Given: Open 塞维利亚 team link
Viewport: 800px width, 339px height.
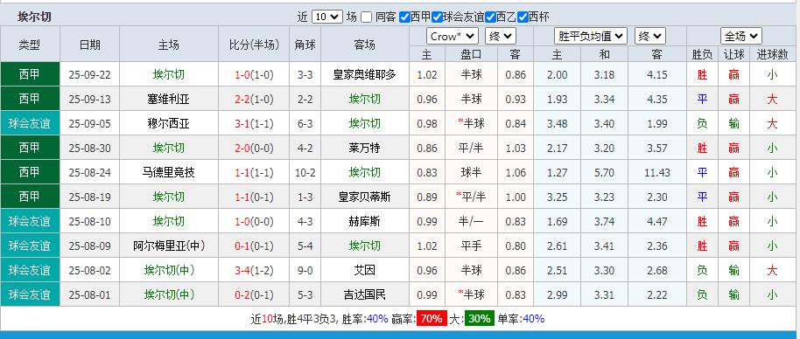Looking at the screenshot, I should tap(168, 100).
